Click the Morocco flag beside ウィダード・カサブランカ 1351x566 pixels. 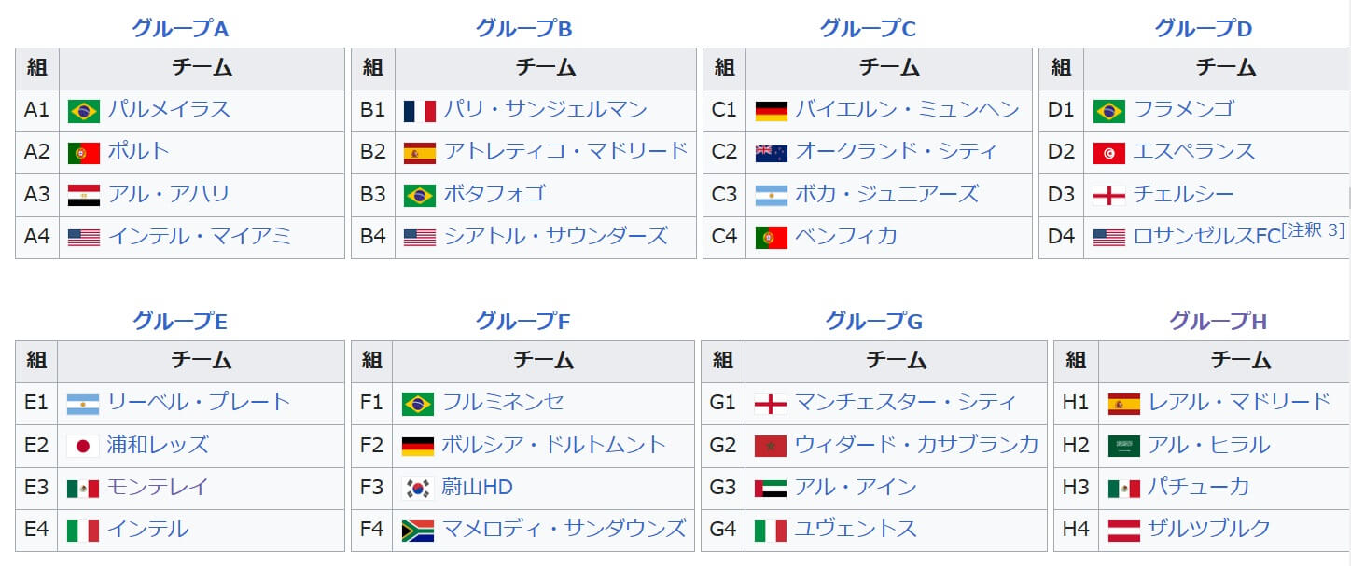point(771,446)
